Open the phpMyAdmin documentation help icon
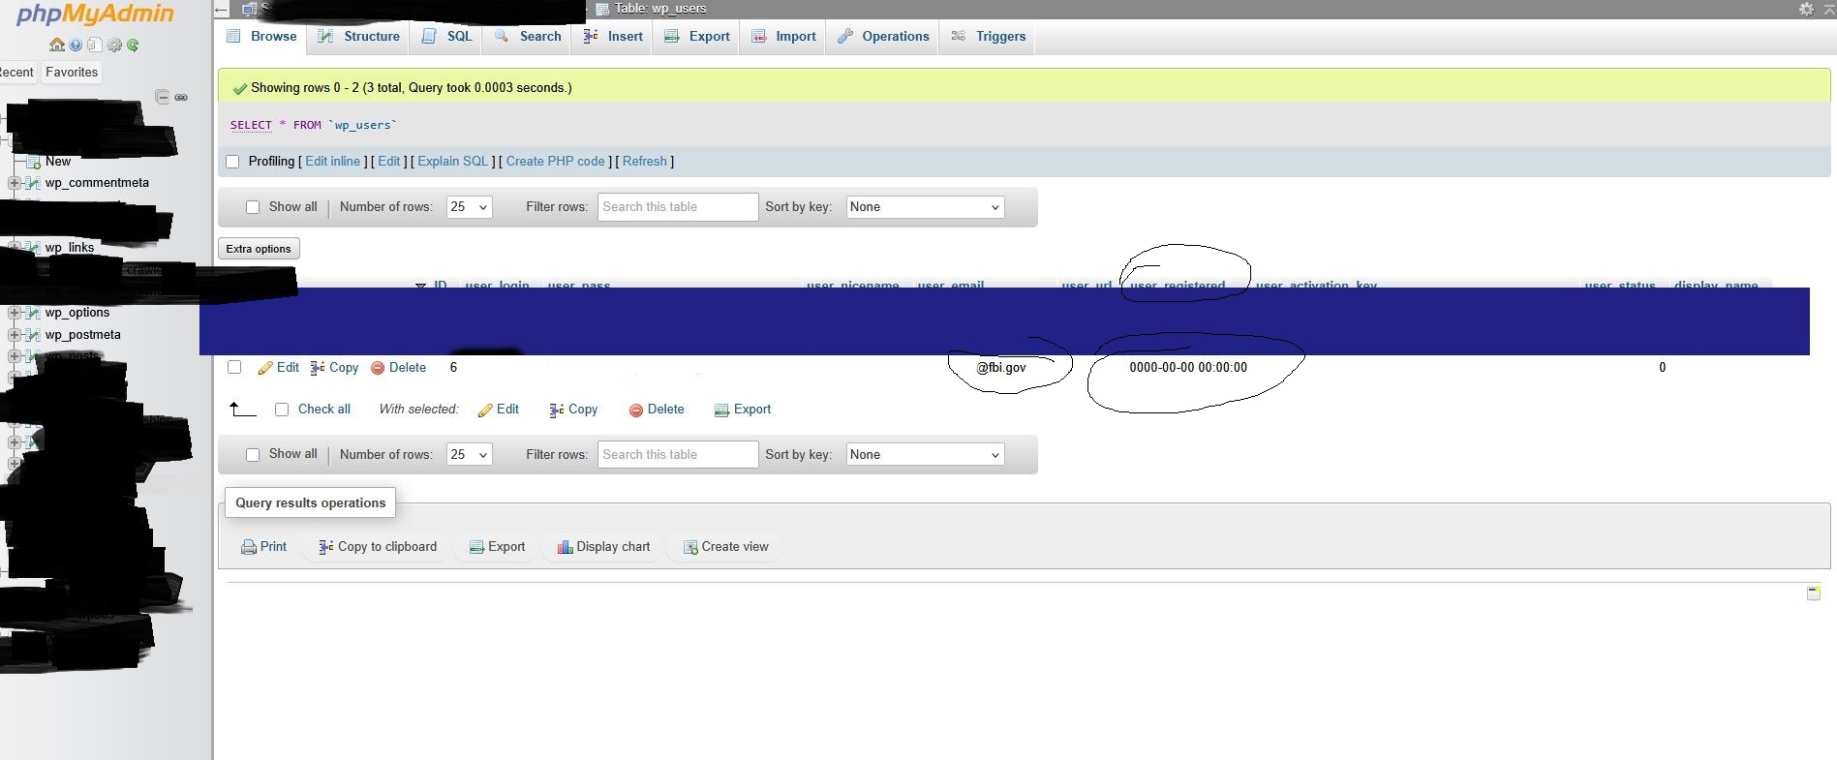Screen dimensions: 1837x760 (76, 45)
